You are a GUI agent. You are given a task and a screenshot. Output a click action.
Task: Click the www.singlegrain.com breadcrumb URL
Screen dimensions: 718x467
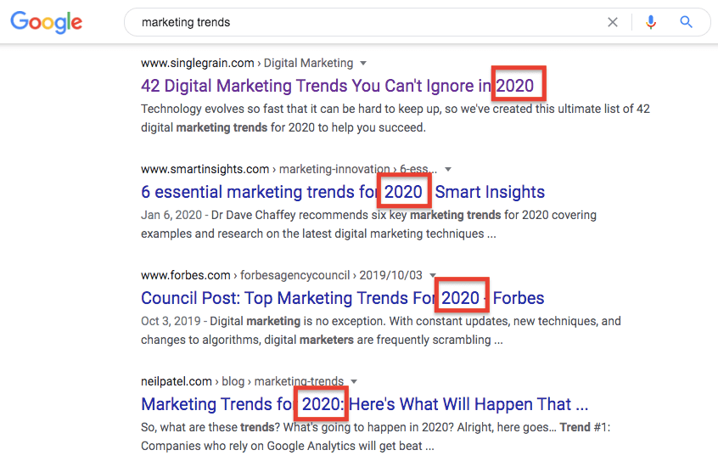tap(198, 63)
